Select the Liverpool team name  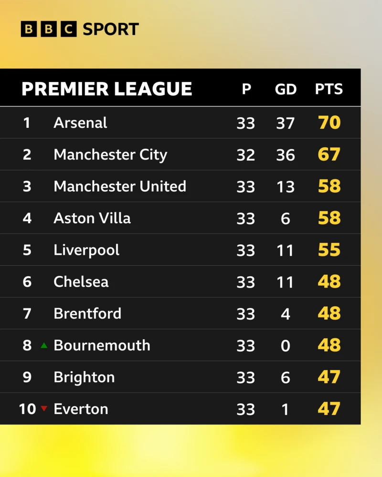click(86, 250)
